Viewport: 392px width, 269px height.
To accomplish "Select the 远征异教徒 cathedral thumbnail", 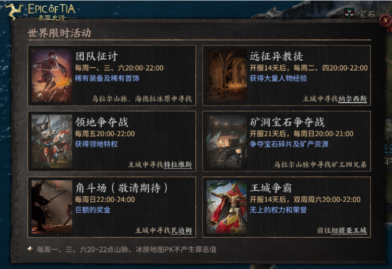I will point(227,75).
